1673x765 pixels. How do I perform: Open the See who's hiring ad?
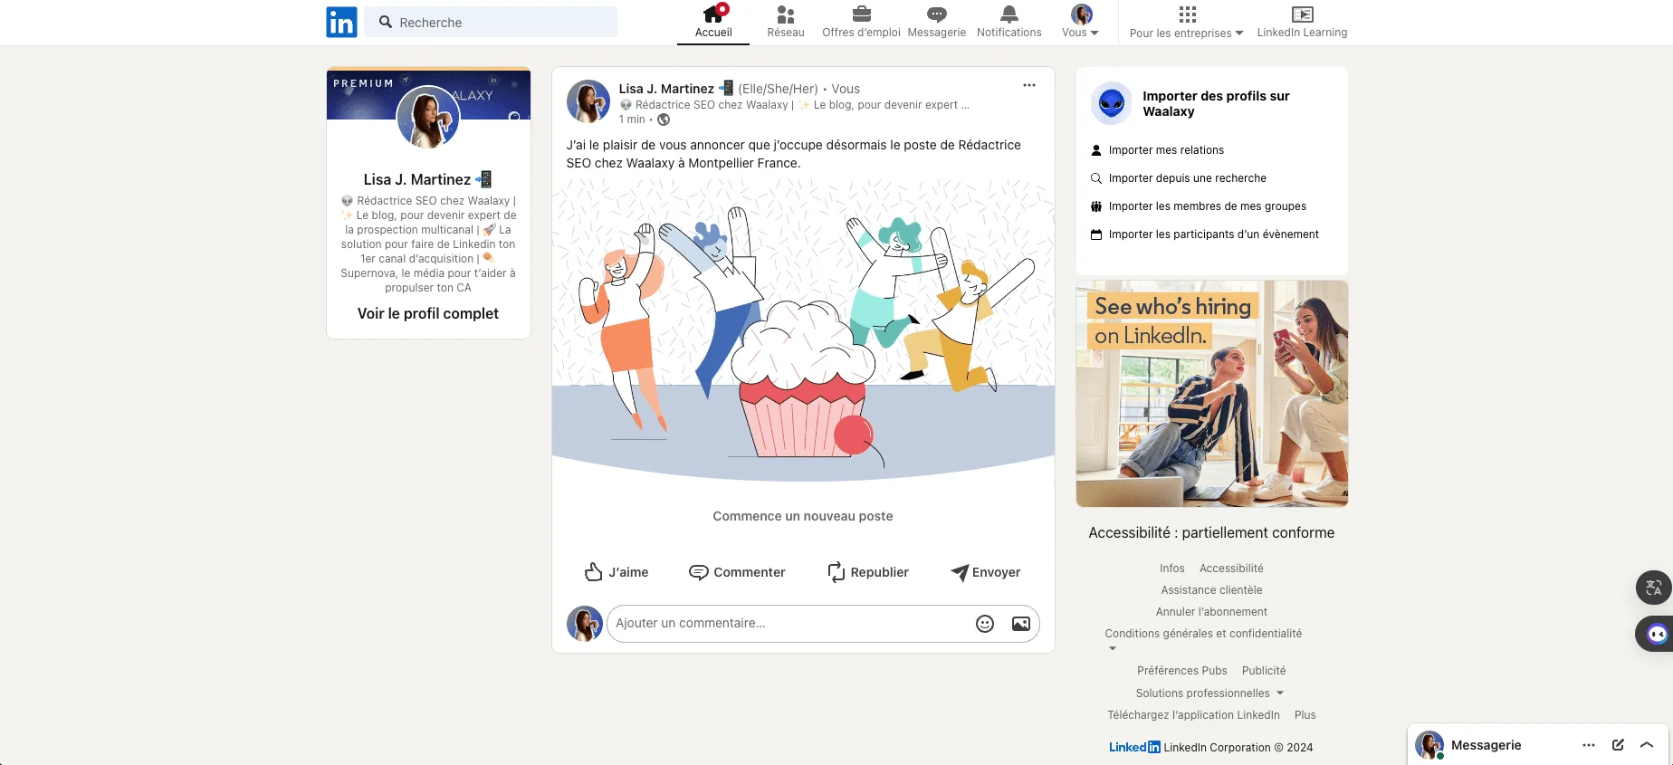click(1212, 394)
